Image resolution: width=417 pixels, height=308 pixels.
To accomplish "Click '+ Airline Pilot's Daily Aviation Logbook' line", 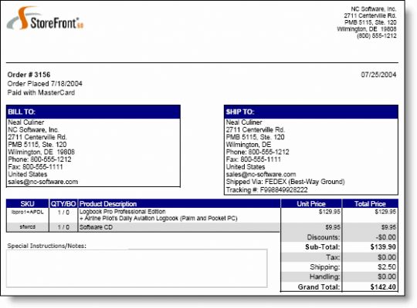I will point(158,218).
